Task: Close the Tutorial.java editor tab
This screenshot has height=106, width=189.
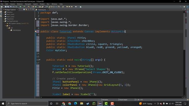Action: 47,10
